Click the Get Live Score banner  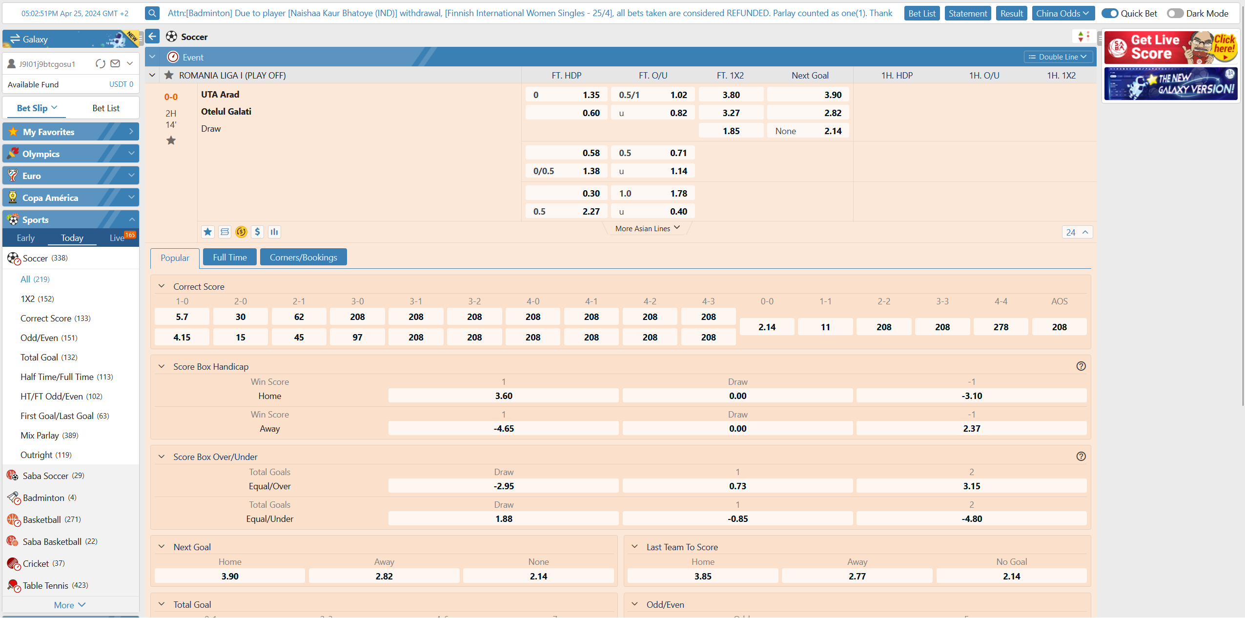[x=1171, y=47]
